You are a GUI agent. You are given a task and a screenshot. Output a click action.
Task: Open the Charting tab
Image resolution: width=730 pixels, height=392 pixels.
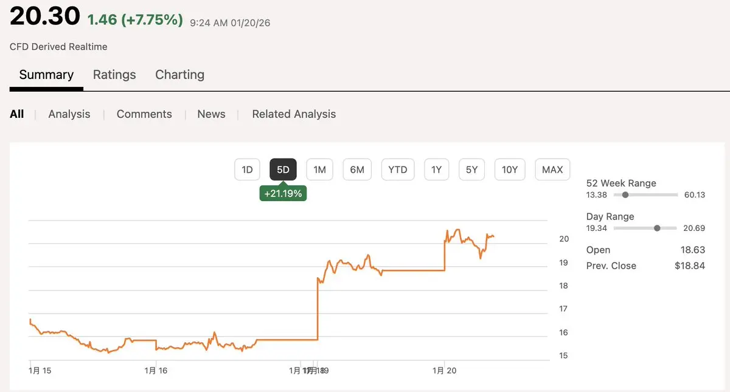pos(179,75)
